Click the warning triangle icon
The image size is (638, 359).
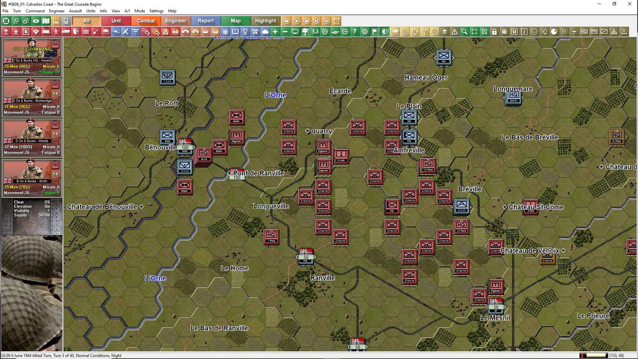455,32
